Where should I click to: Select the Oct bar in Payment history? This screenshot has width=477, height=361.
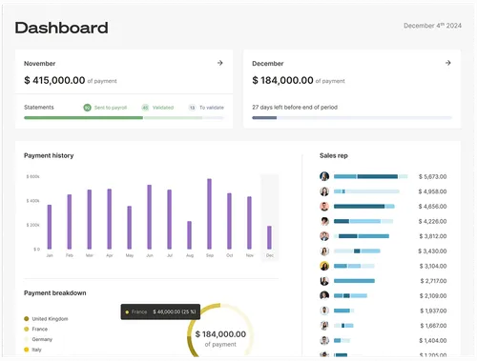click(229, 221)
